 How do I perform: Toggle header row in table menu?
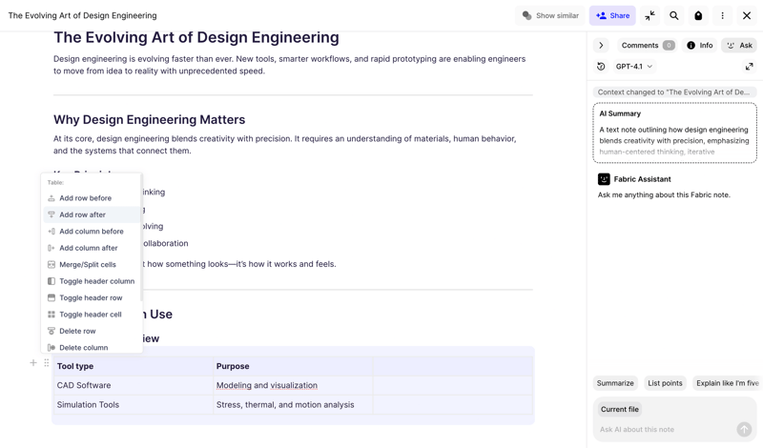tap(91, 297)
